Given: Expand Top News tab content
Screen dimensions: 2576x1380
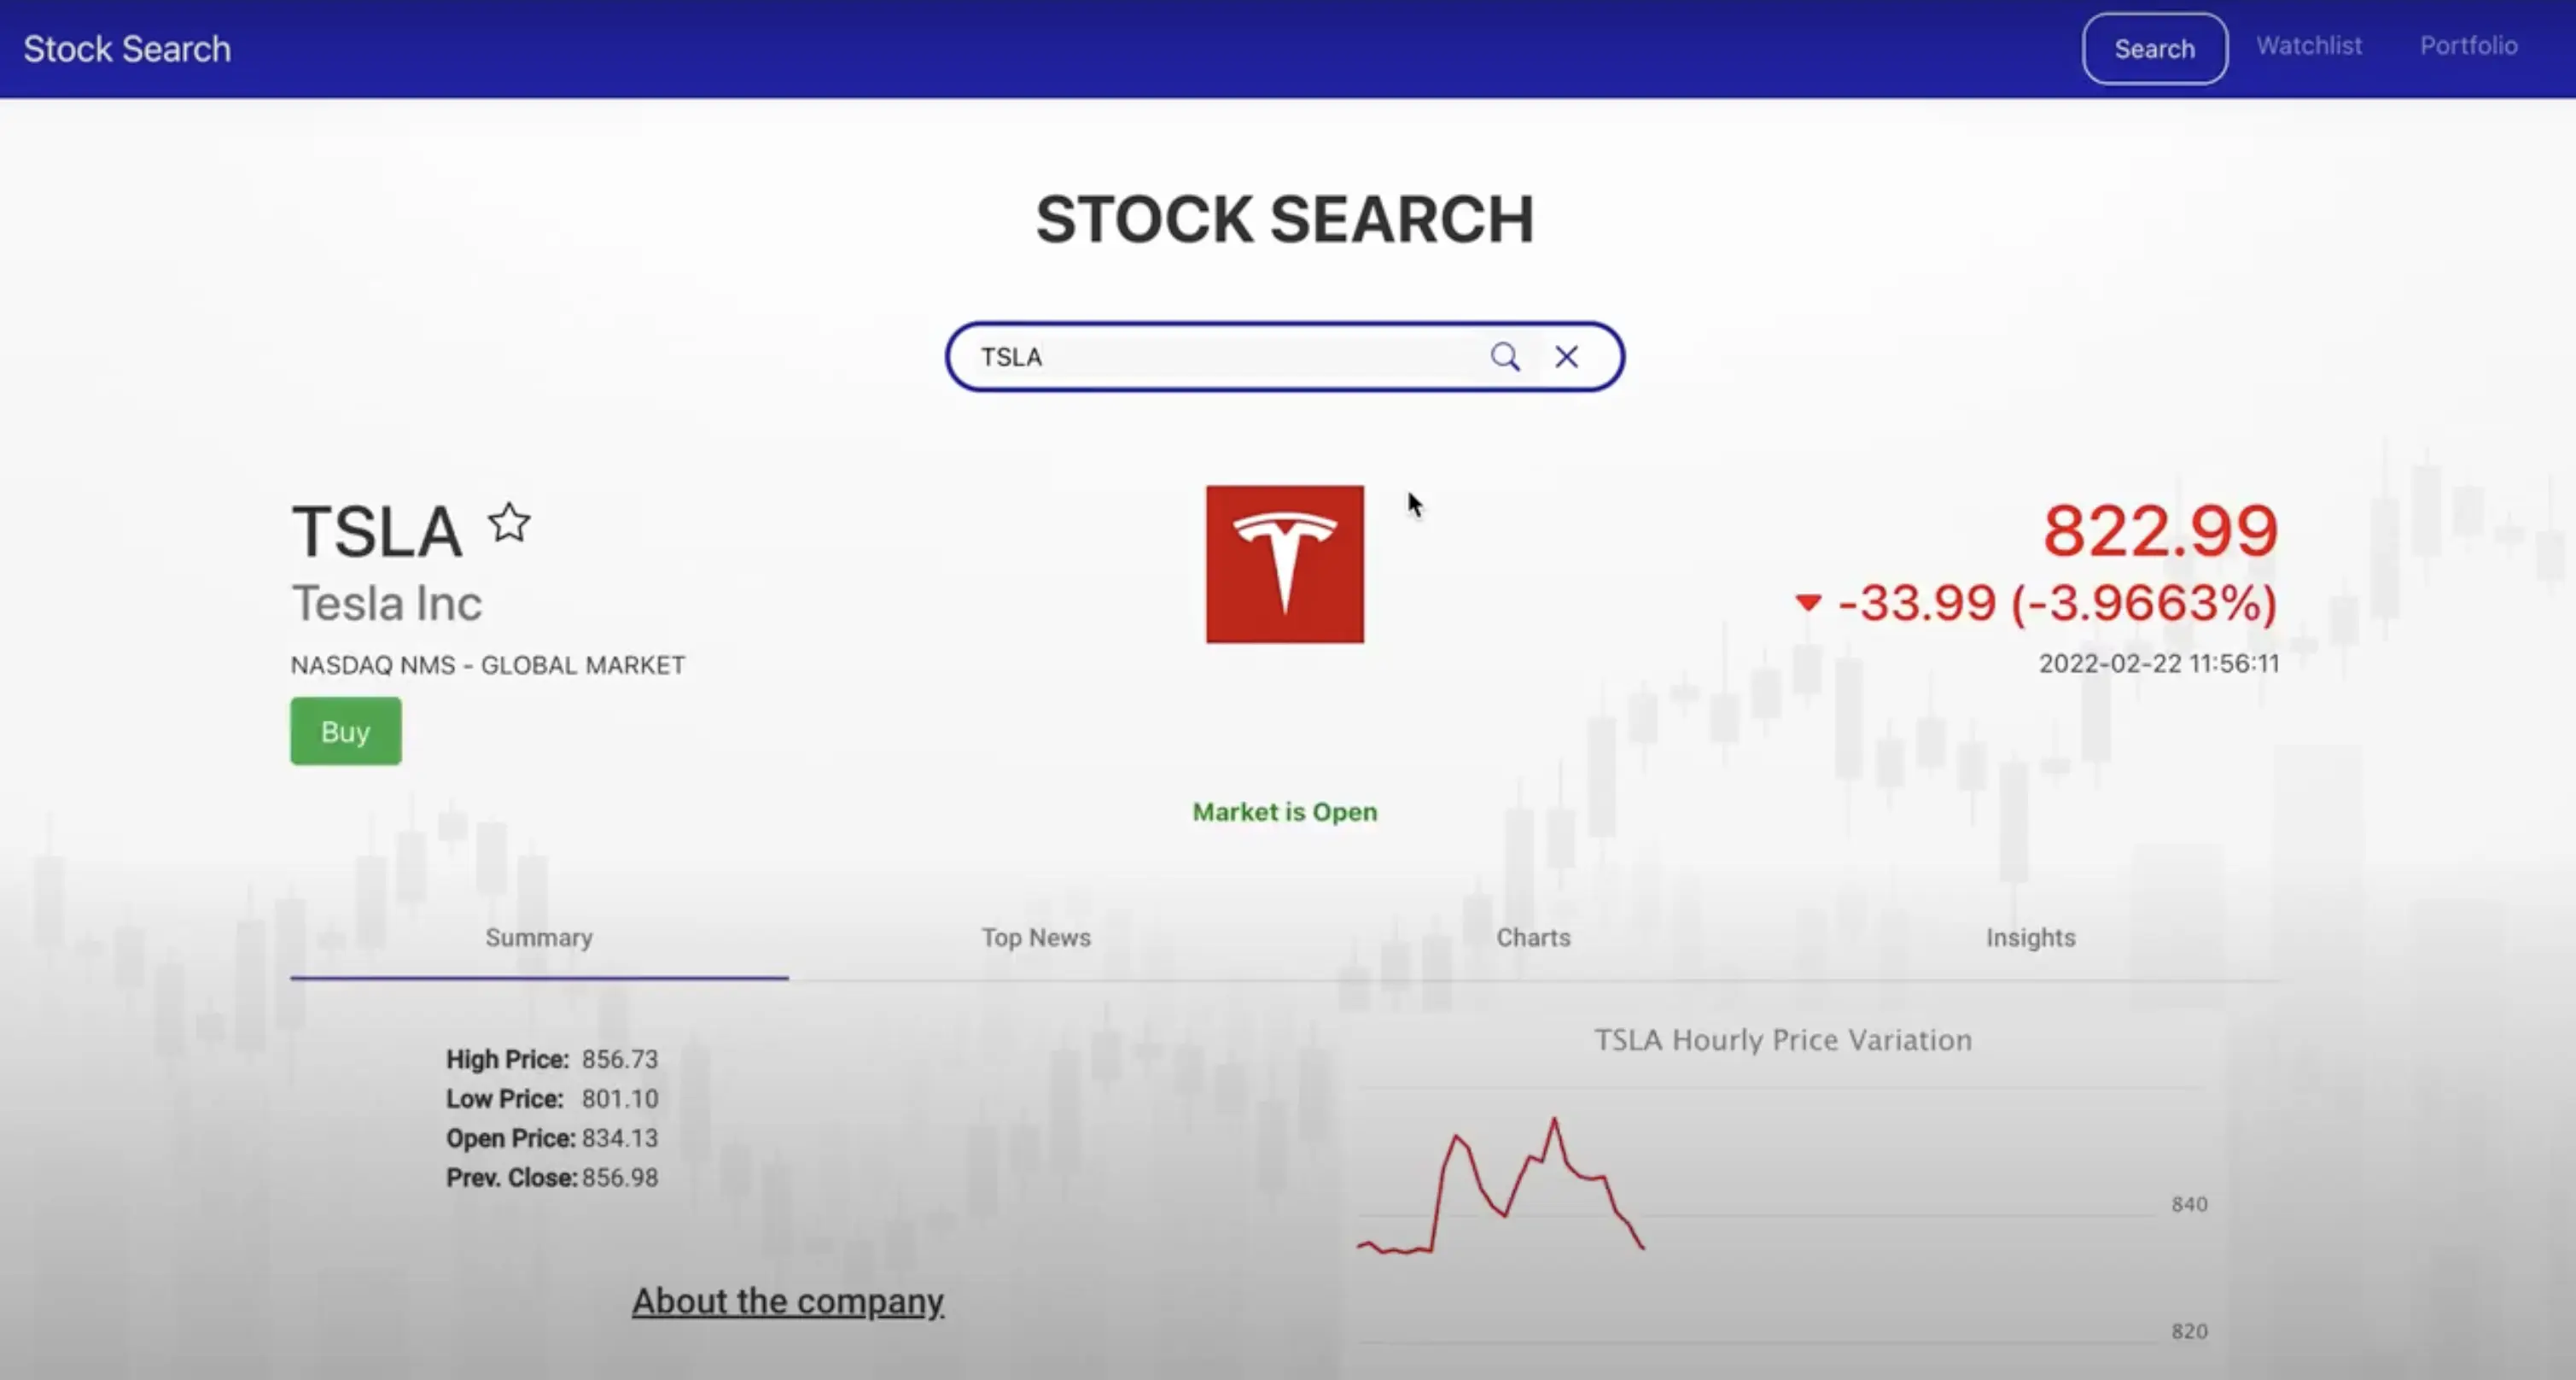Looking at the screenshot, I should [1036, 937].
